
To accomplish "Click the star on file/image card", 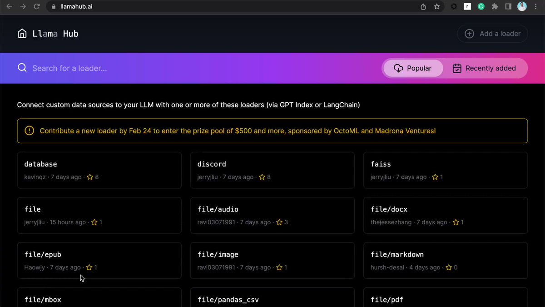I will [279, 267].
